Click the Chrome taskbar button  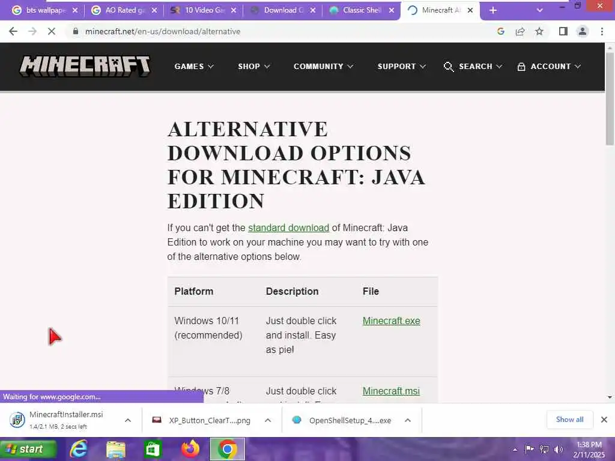click(228, 449)
